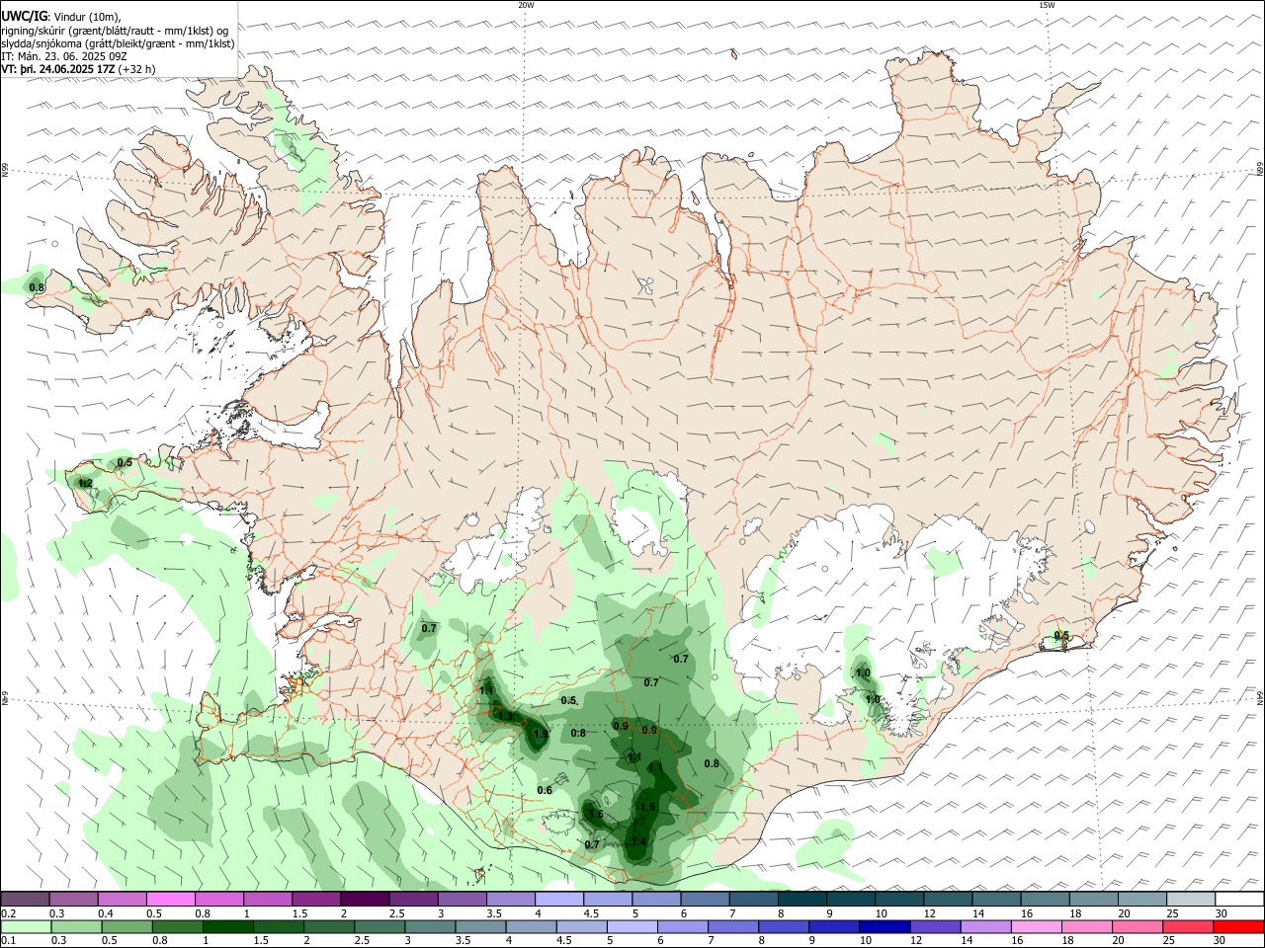Click the '1.2' value on the western peninsula tip
Image resolution: width=1265 pixels, height=948 pixels.
[85, 483]
